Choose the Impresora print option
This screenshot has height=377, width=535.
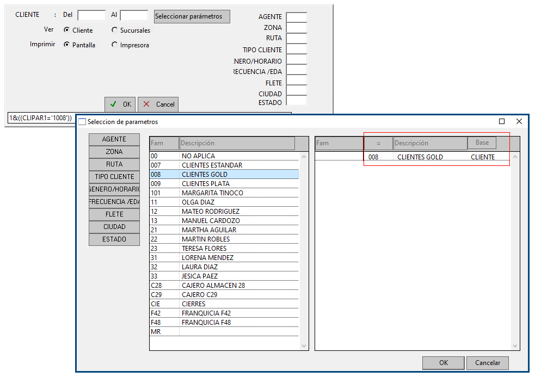pos(114,45)
